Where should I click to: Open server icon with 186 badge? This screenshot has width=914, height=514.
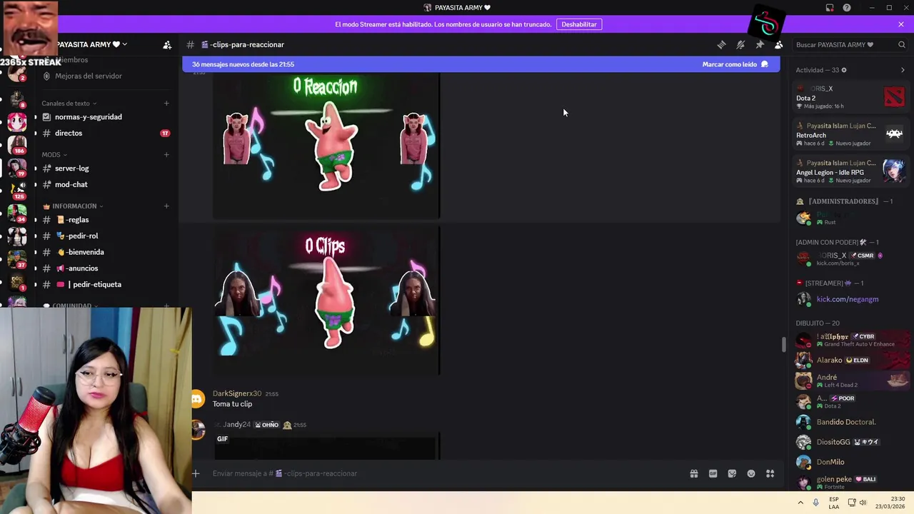point(17,144)
